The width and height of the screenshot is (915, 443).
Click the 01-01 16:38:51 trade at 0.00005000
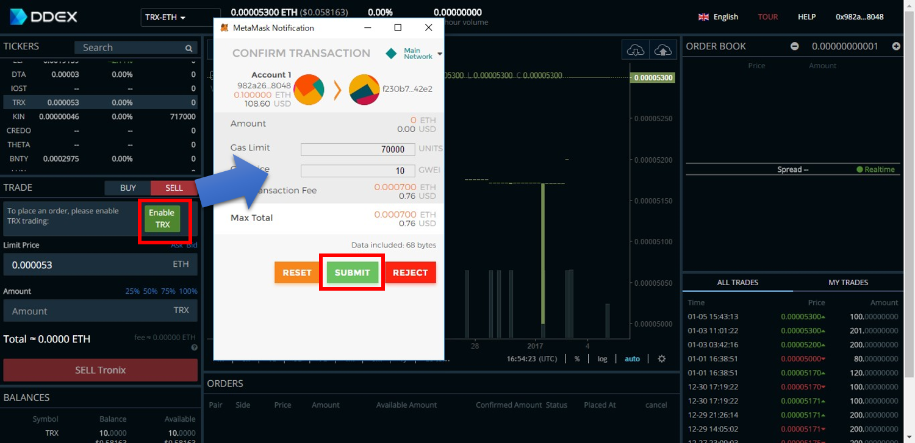(793, 358)
